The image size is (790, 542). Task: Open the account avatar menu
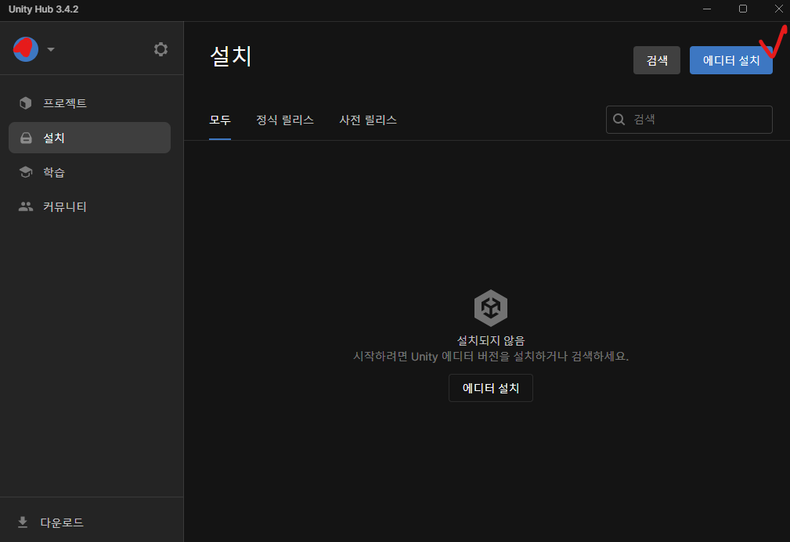tap(26, 49)
